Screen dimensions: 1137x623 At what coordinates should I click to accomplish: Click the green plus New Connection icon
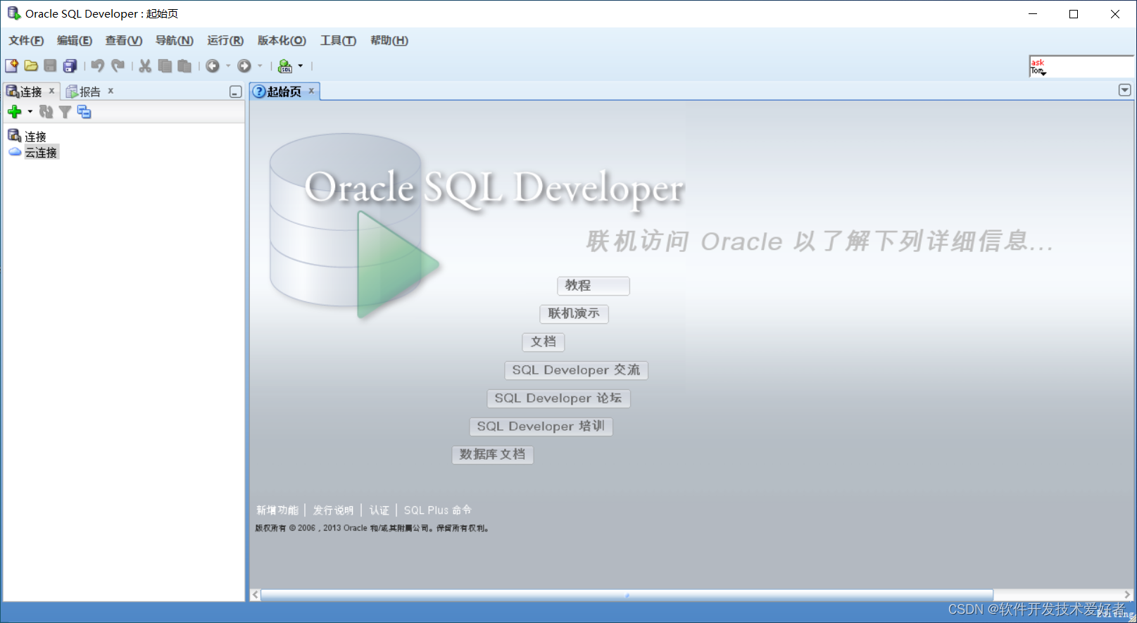tap(14, 111)
